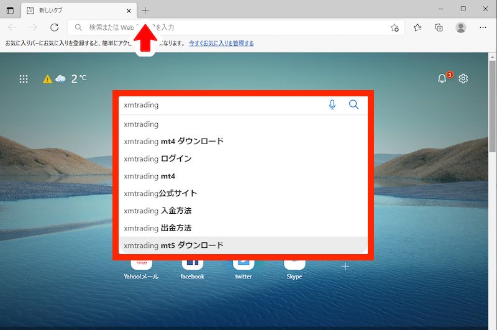Image resolution: width=497 pixels, height=330 pixels.
Task: Choose suggestion xmtrading公式サイト
Action: (x=243, y=193)
